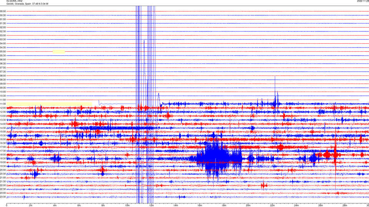The width and height of the screenshot is (369, 207).
Task: Click the yellow data gap marker on 05:00 trace
Action: click(x=59, y=52)
